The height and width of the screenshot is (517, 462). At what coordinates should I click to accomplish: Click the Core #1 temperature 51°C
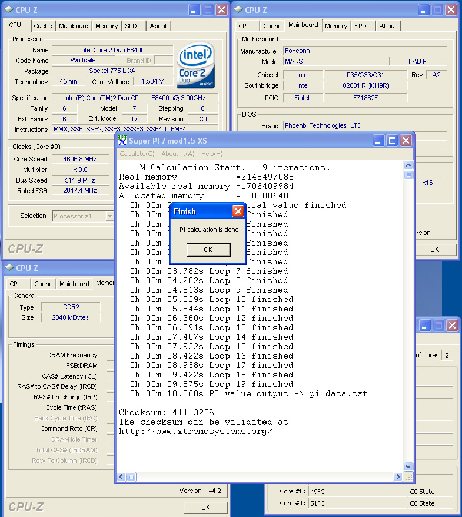point(358,503)
